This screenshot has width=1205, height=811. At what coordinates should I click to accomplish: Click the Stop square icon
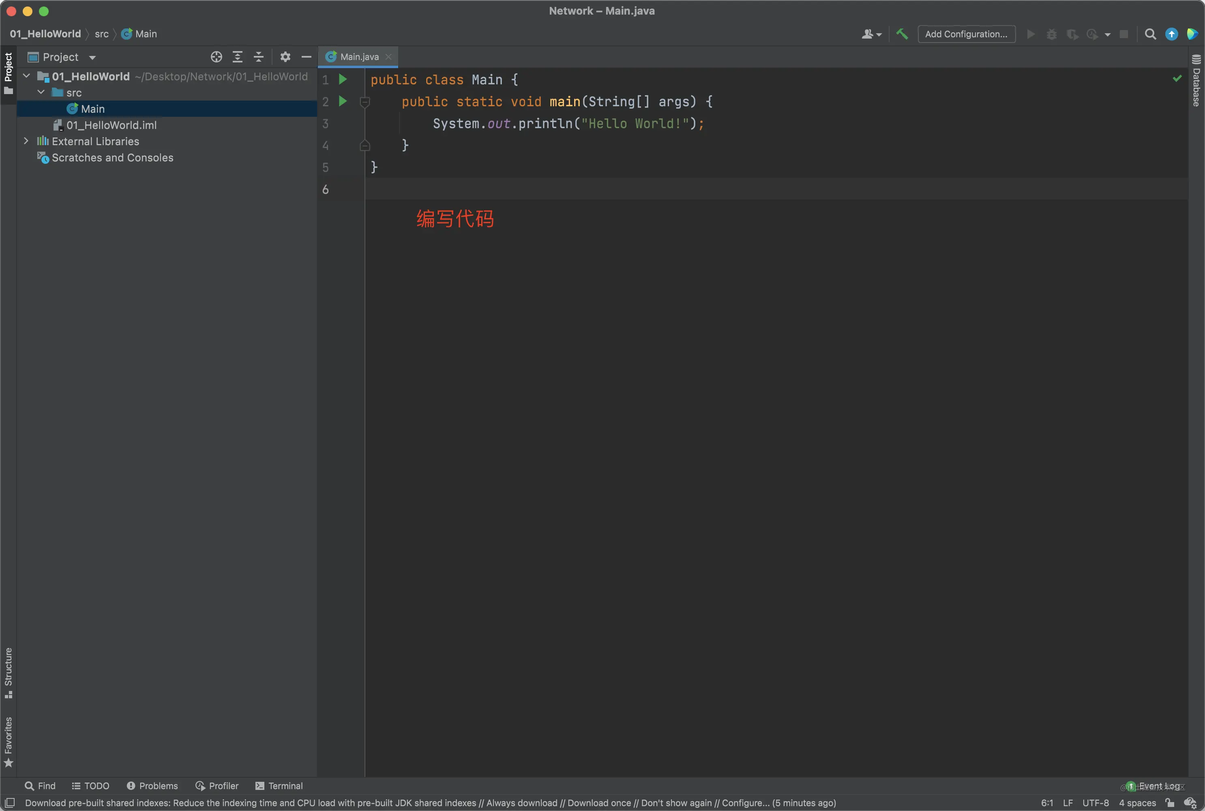[1124, 34]
